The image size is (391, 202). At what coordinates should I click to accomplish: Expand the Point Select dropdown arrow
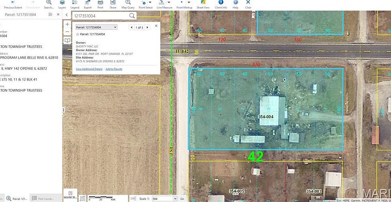coord(150,2)
